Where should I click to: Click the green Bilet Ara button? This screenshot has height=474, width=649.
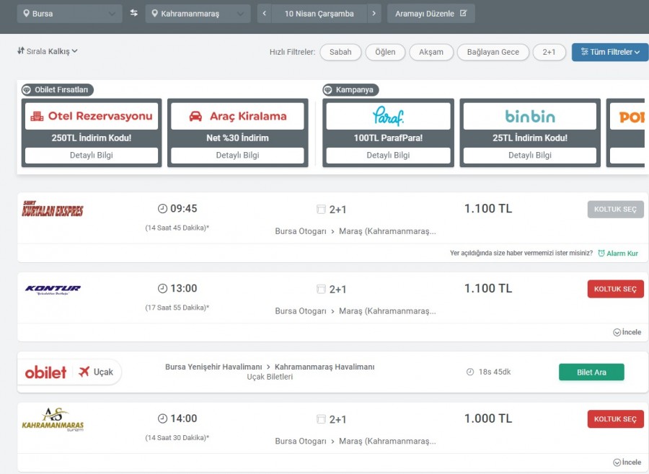(x=591, y=372)
